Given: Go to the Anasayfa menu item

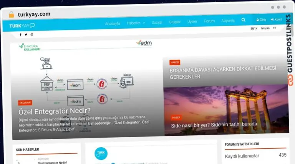Looking at the screenshot, I should 113,24.
